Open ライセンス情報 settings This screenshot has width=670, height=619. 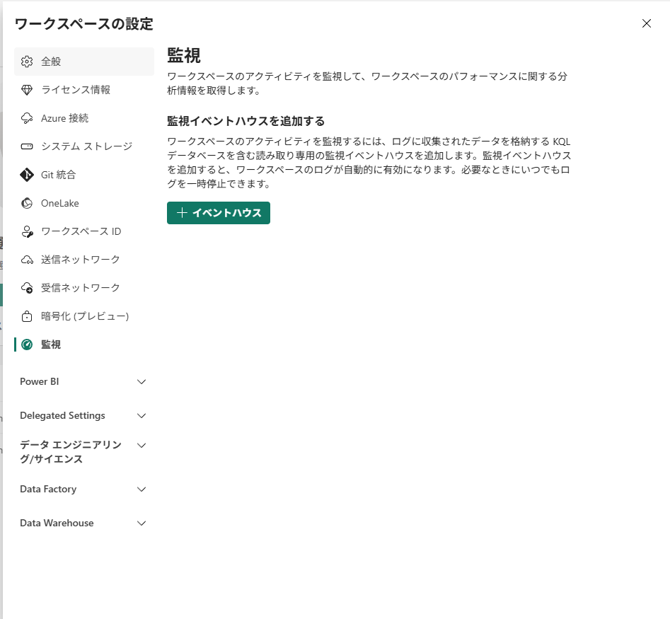tap(84, 90)
